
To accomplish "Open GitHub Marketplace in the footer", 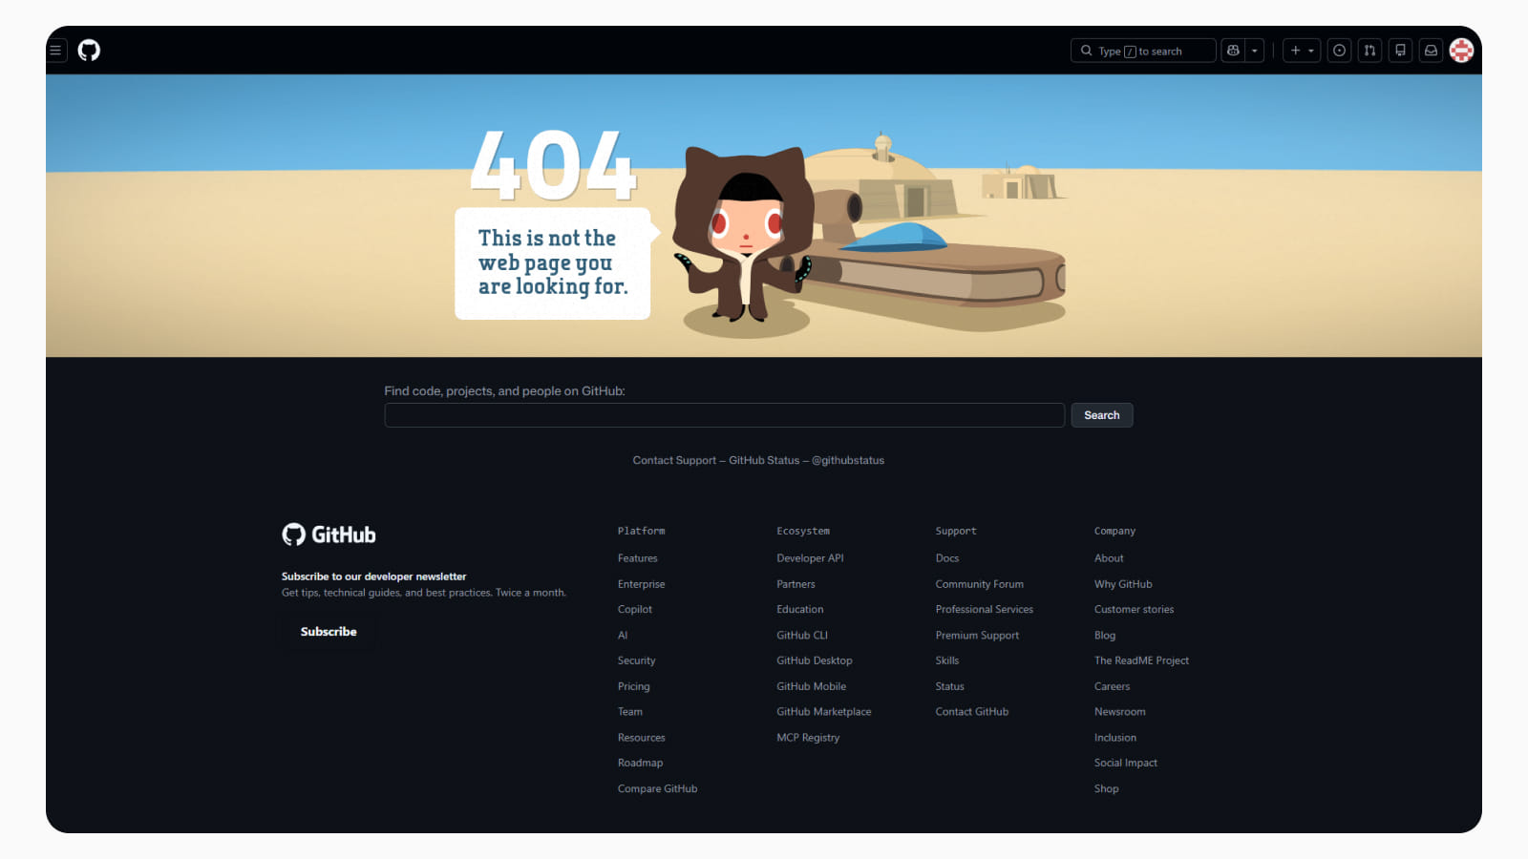I will [823, 711].
